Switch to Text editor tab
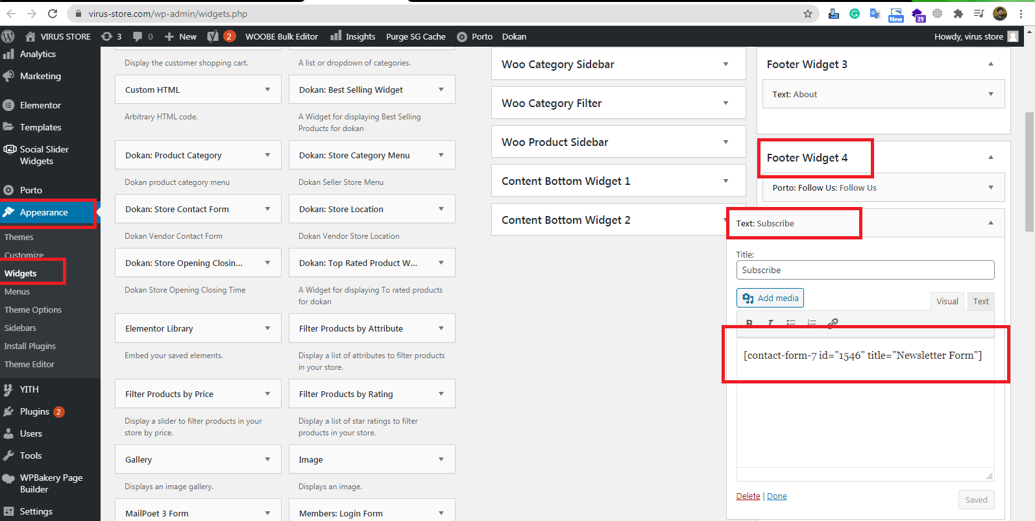Screen dimensions: 1035x521 [x=980, y=301]
